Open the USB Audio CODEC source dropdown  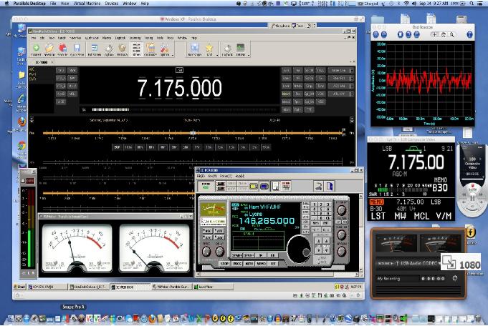pos(408,263)
